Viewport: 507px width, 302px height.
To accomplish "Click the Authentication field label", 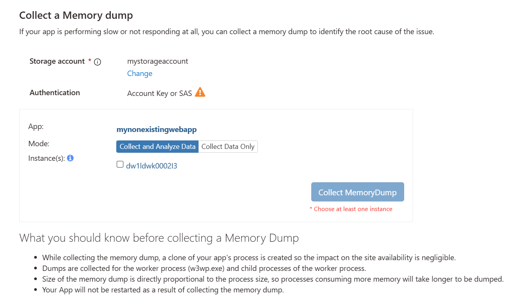I will (x=55, y=92).
